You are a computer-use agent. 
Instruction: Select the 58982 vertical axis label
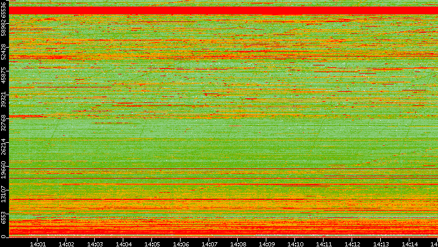4,27
